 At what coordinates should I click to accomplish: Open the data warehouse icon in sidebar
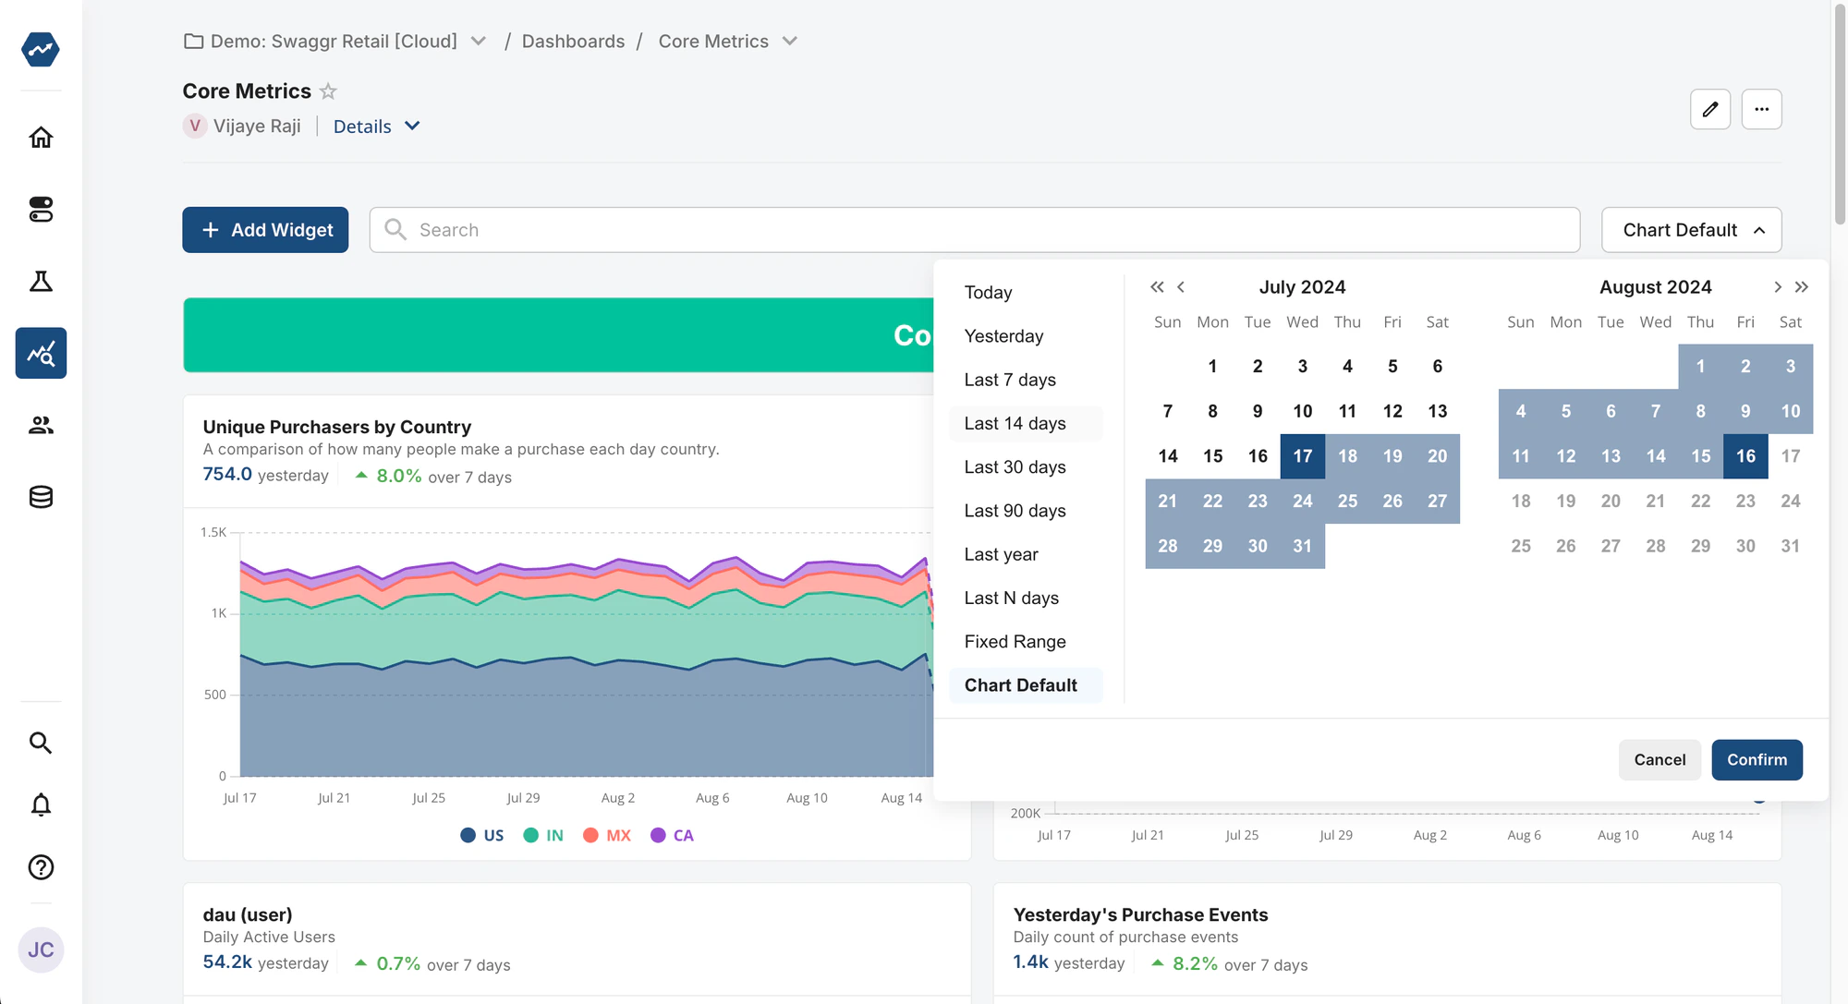[41, 497]
